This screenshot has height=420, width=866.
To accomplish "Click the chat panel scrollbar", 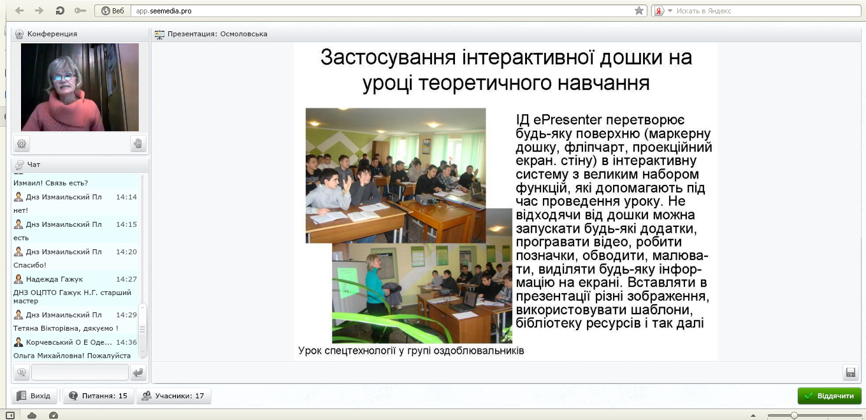I will click(x=143, y=329).
